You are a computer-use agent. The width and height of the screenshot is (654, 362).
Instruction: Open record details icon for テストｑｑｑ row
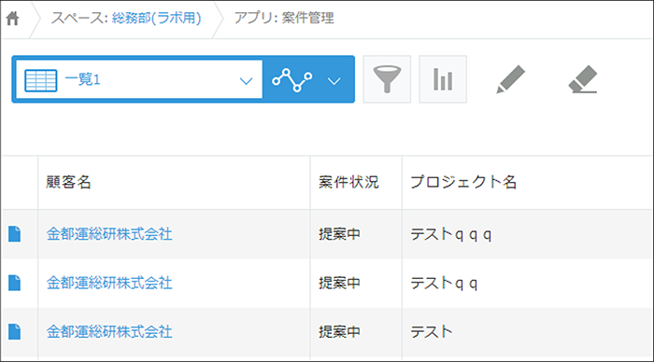pyautogui.click(x=15, y=233)
